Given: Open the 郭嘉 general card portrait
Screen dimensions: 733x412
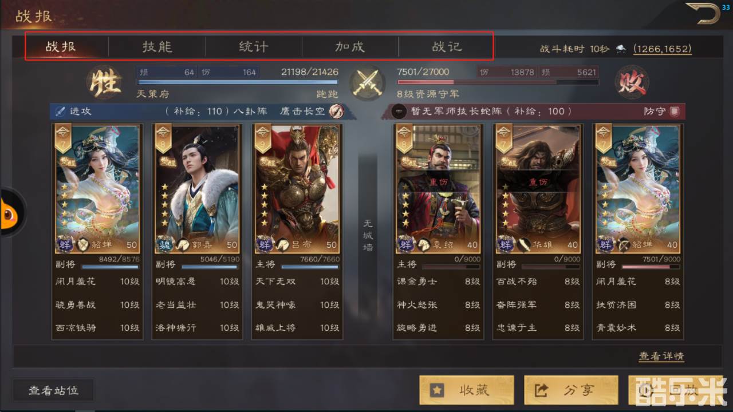Looking at the screenshot, I should point(198,189).
